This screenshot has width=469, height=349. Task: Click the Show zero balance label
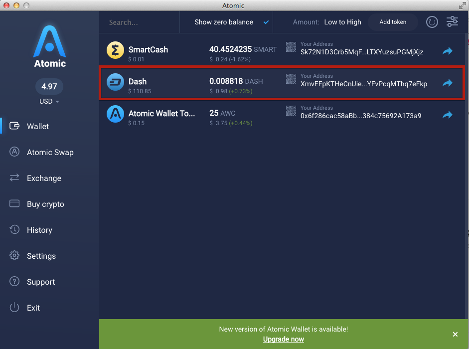(x=224, y=22)
